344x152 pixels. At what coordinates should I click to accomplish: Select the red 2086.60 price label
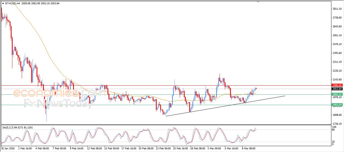click(x=337, y=85)
